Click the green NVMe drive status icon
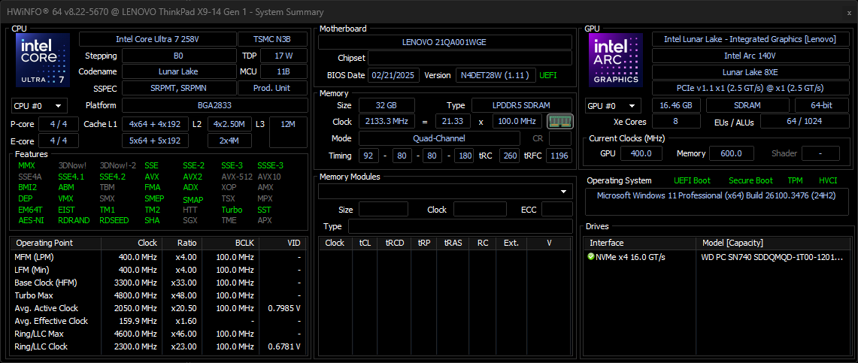The width and height of the screenshot is (858, 363). [591, 257]
